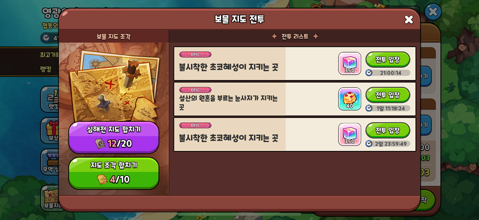Screen dimensions: 479x220
Task: Click the skull map piece icon beside 12/20
Action: pos(100,143)
